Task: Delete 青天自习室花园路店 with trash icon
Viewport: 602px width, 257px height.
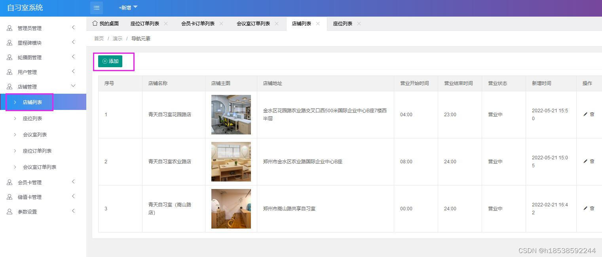Action: [x=592, y=114]
